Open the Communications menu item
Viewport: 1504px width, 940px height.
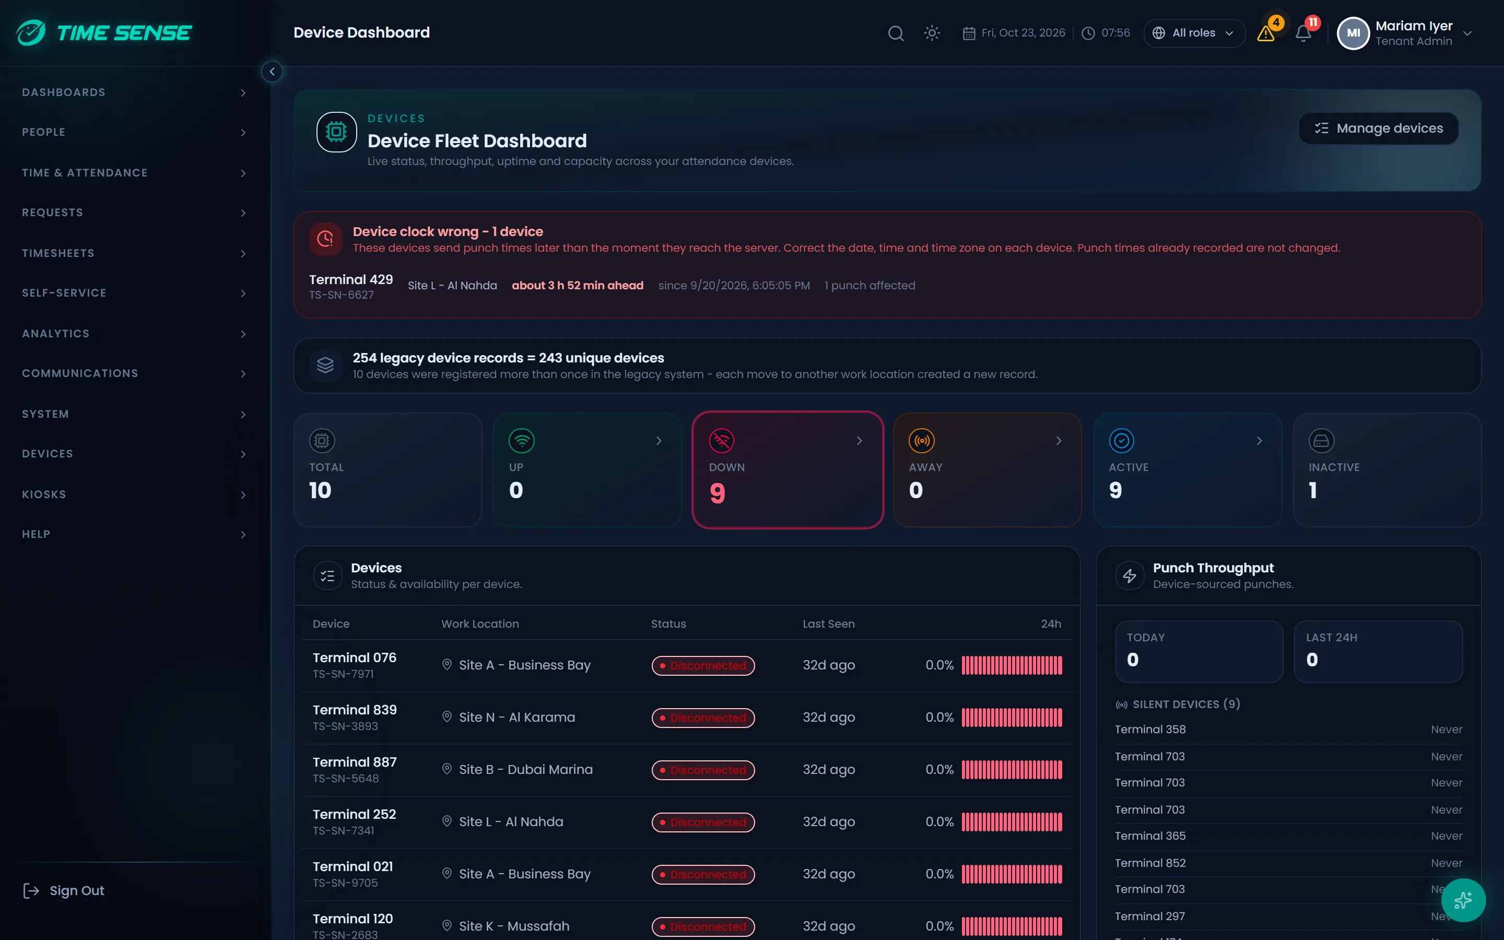[x=135, y=373]
